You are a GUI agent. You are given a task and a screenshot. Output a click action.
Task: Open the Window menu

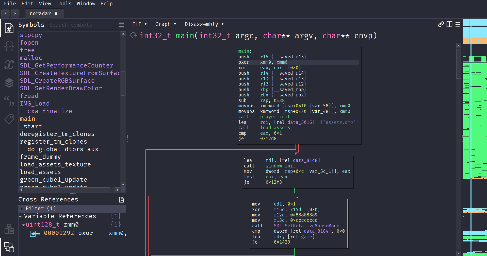pos(86,4)
